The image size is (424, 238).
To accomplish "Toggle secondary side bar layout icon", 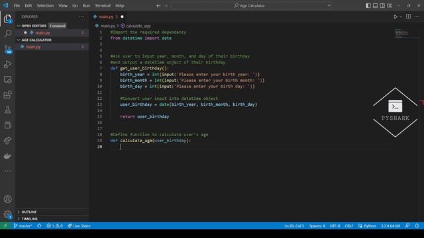I will 382,5.
